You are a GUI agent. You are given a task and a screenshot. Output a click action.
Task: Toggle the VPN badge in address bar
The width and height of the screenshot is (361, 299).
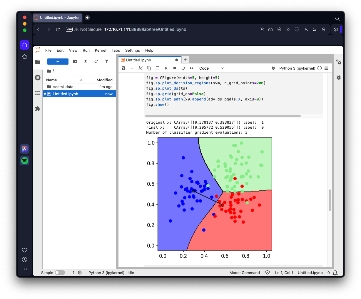point(69,29)
